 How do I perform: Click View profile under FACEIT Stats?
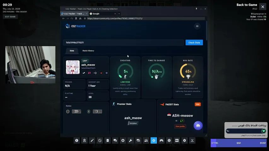(x=180, y=126)
